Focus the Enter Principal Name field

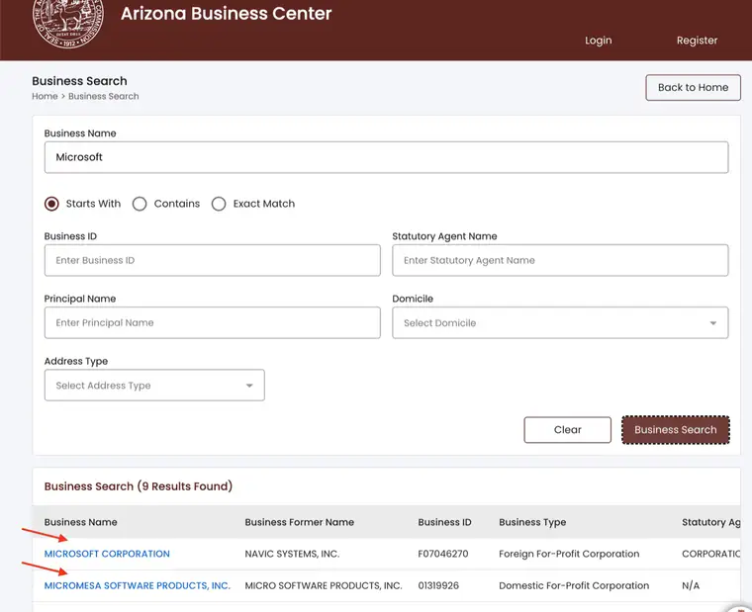pos(213,322)
